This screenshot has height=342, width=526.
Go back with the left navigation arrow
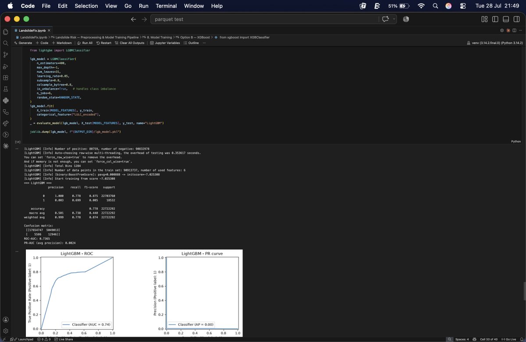click(134, 19)
